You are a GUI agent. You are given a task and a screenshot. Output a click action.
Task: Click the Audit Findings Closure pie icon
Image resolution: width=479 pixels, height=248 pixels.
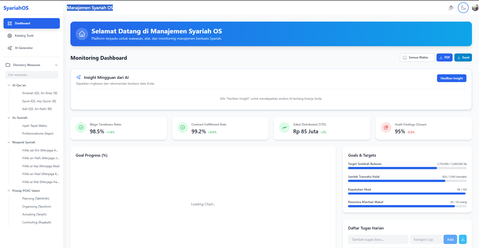386,128
